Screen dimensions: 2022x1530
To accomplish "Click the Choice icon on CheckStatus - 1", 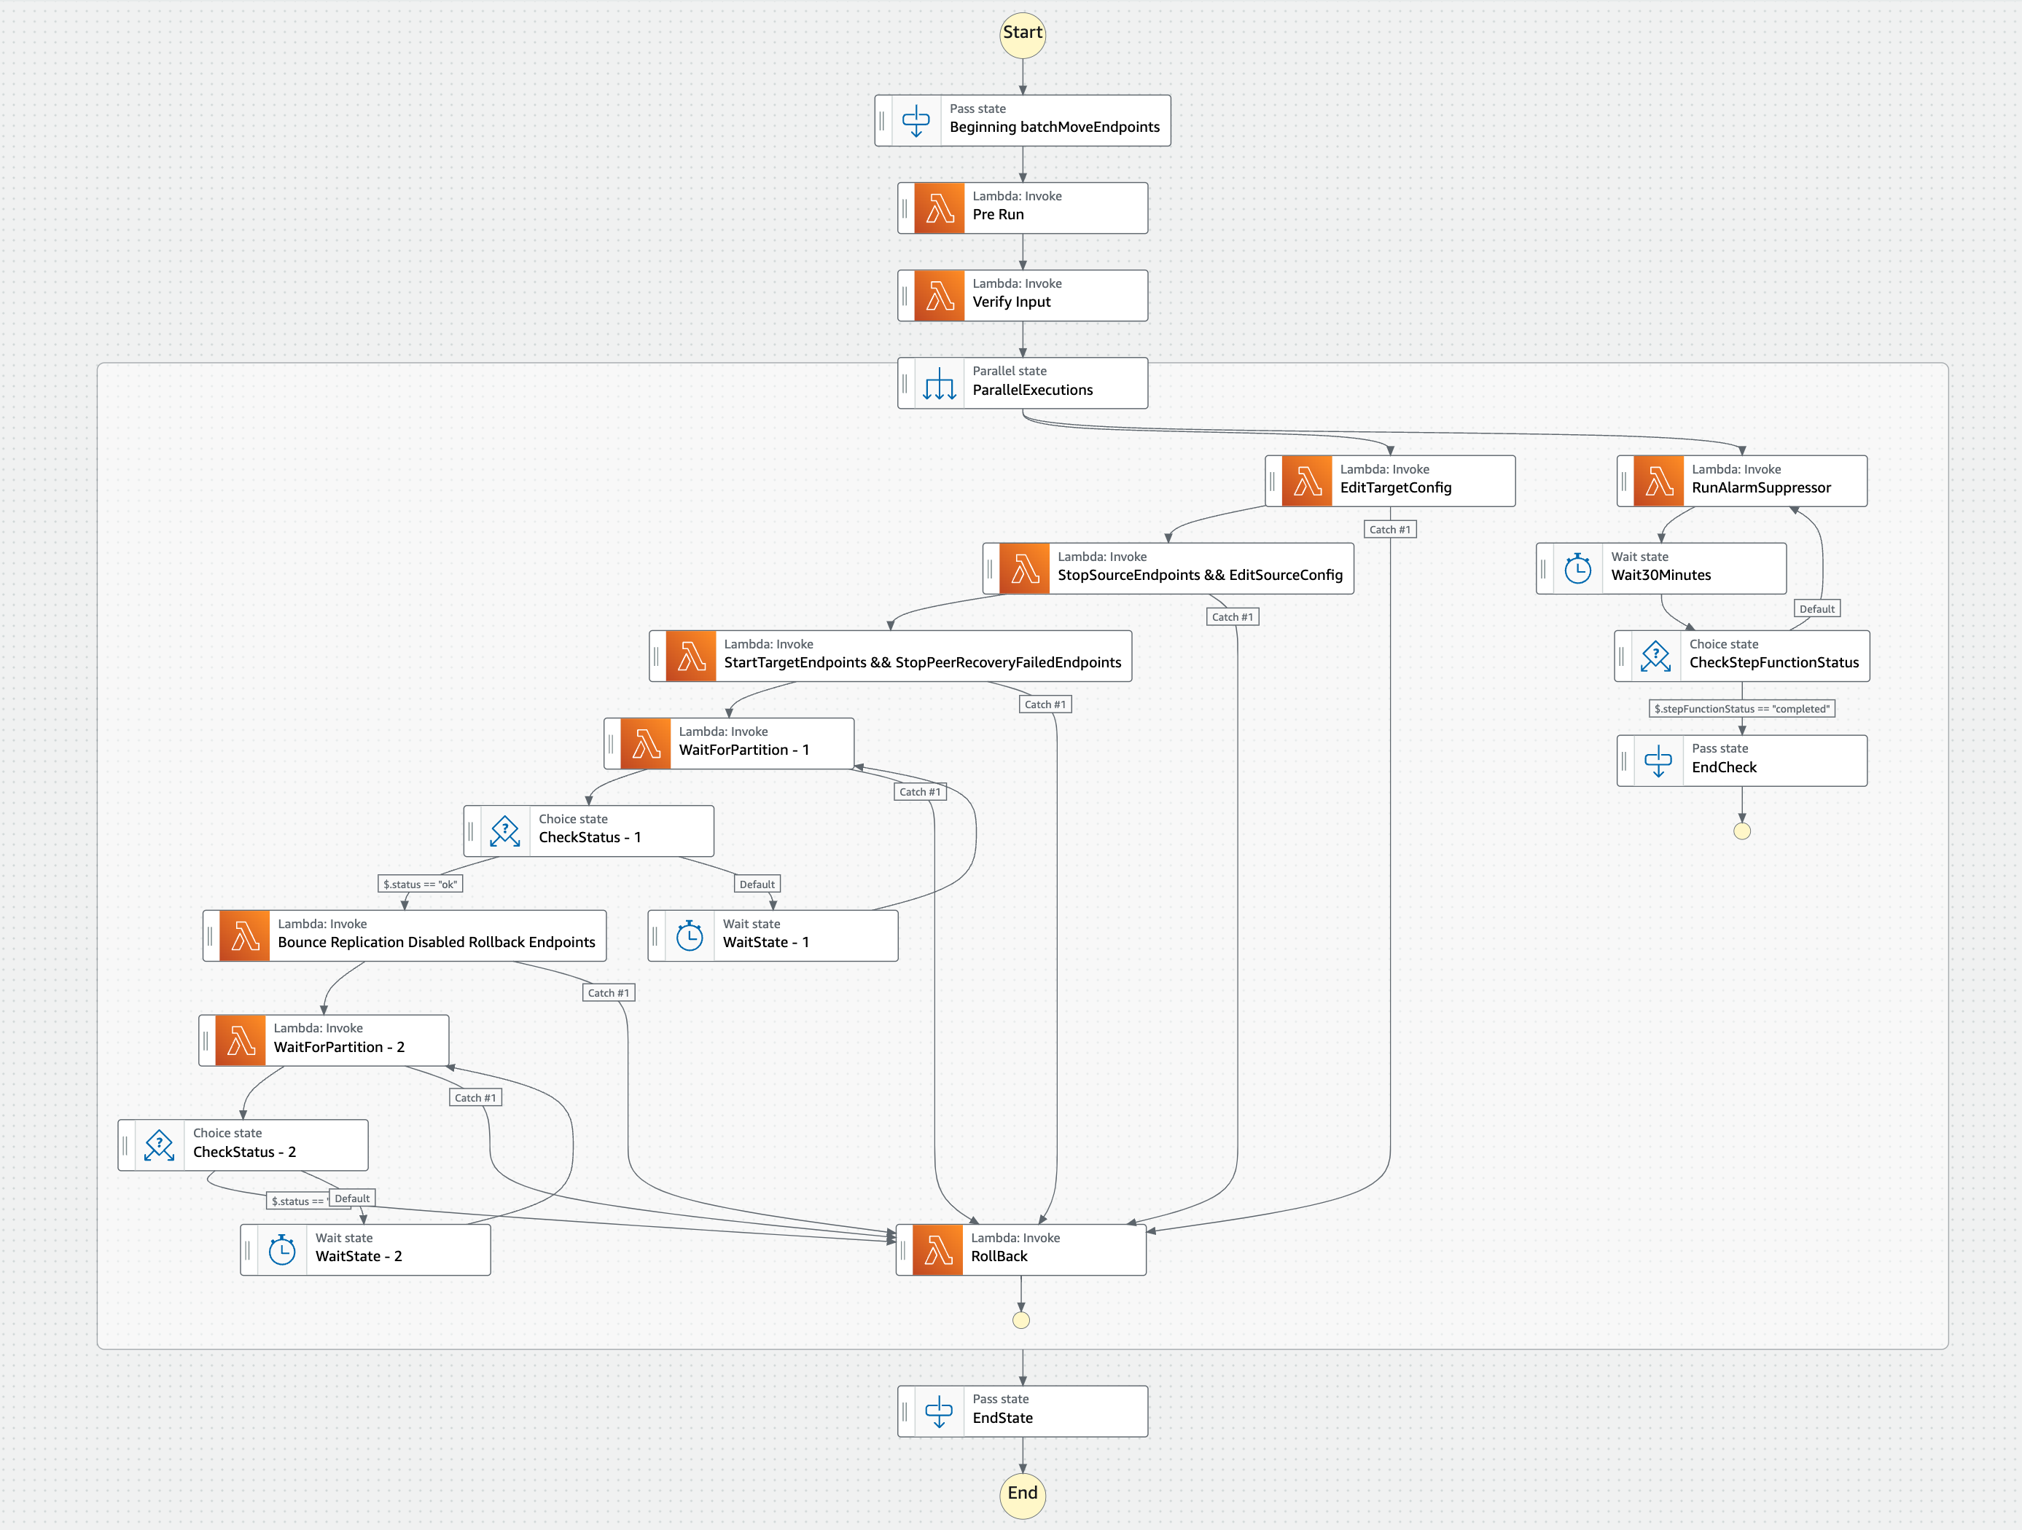I will [x=504, y=831].
